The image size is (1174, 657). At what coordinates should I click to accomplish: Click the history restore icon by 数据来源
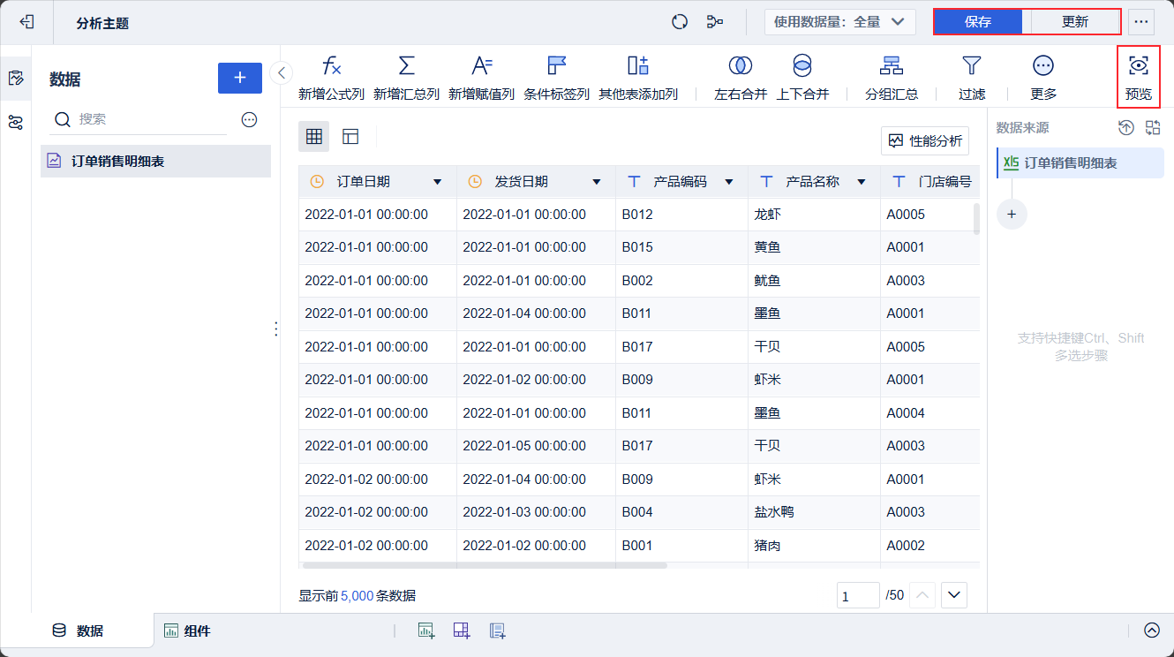[1126, 128]
